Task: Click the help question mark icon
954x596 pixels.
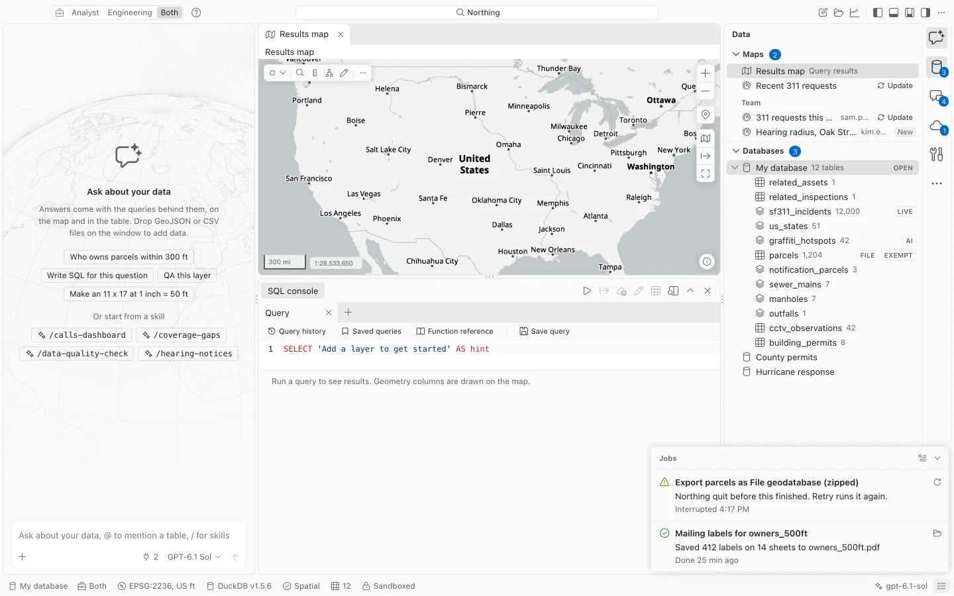Action: coord(196,13)
